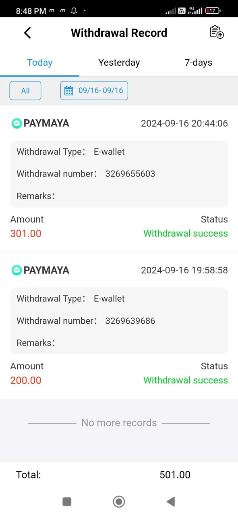
Task: Tap the 301.00 amount record
Action: click(x=26, y=233)
